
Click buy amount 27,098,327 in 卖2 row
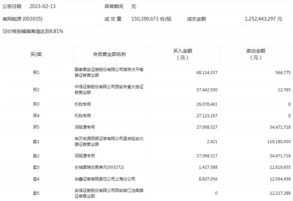click(x=207, y=156)
